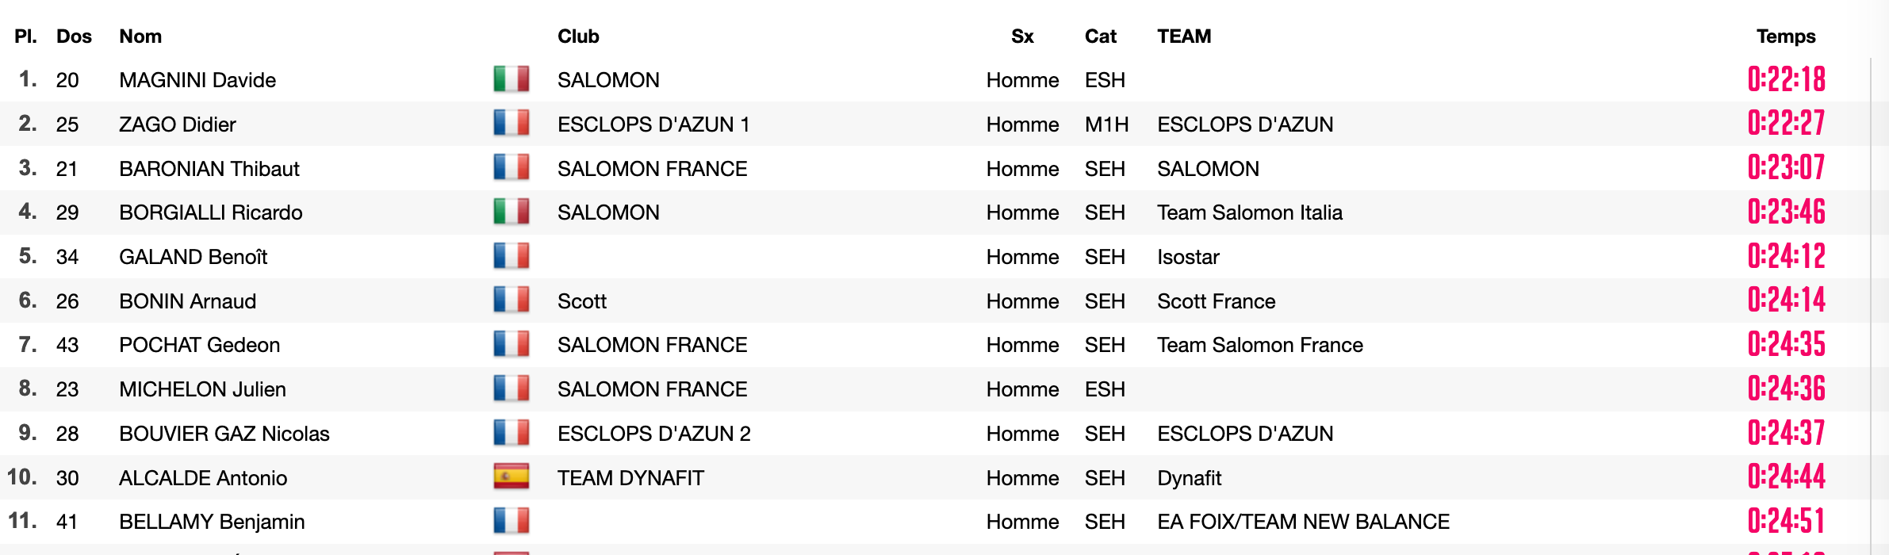Click the Club column header
The height and width of the screenshot is (555, 1889).
[x=578, y=36]
